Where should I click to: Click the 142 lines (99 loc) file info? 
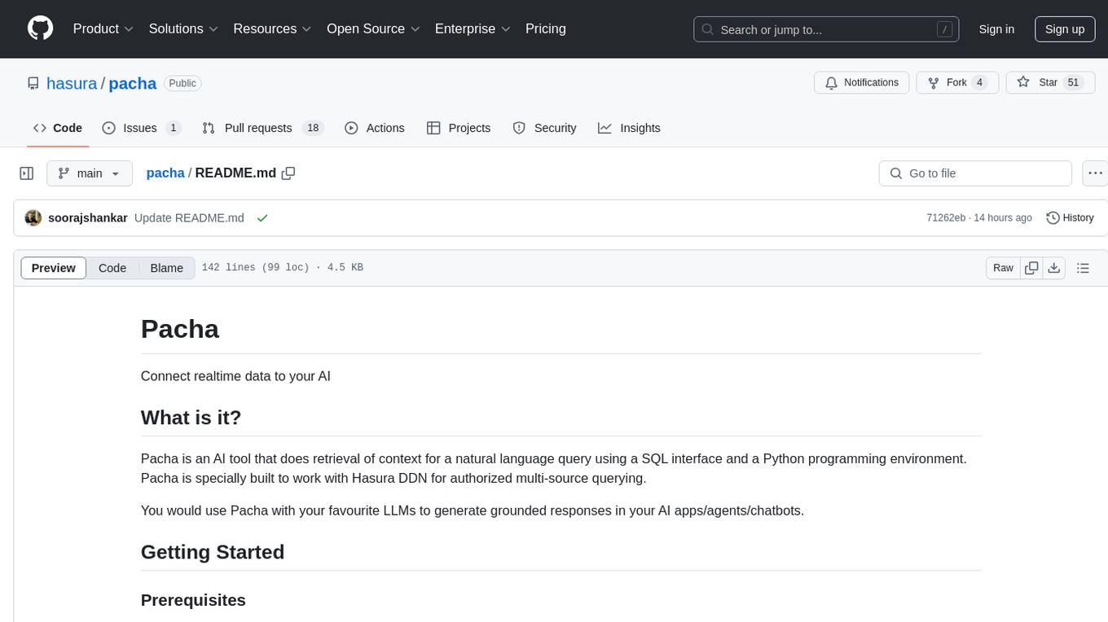tap(282, 268)
